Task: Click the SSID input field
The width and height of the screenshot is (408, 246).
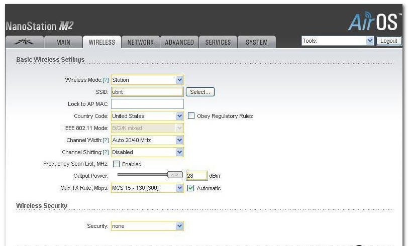Action: 147,92
